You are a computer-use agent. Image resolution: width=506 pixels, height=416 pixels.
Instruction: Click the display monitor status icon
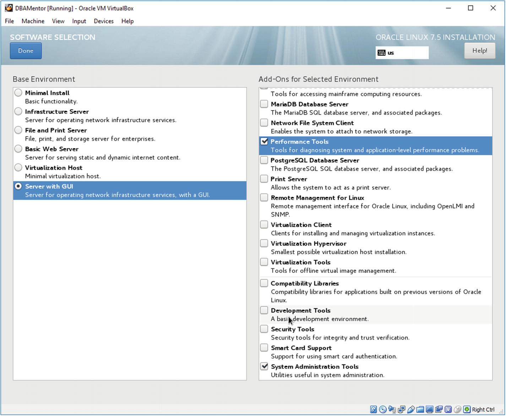pyautogui.click(x=429, y=409)
